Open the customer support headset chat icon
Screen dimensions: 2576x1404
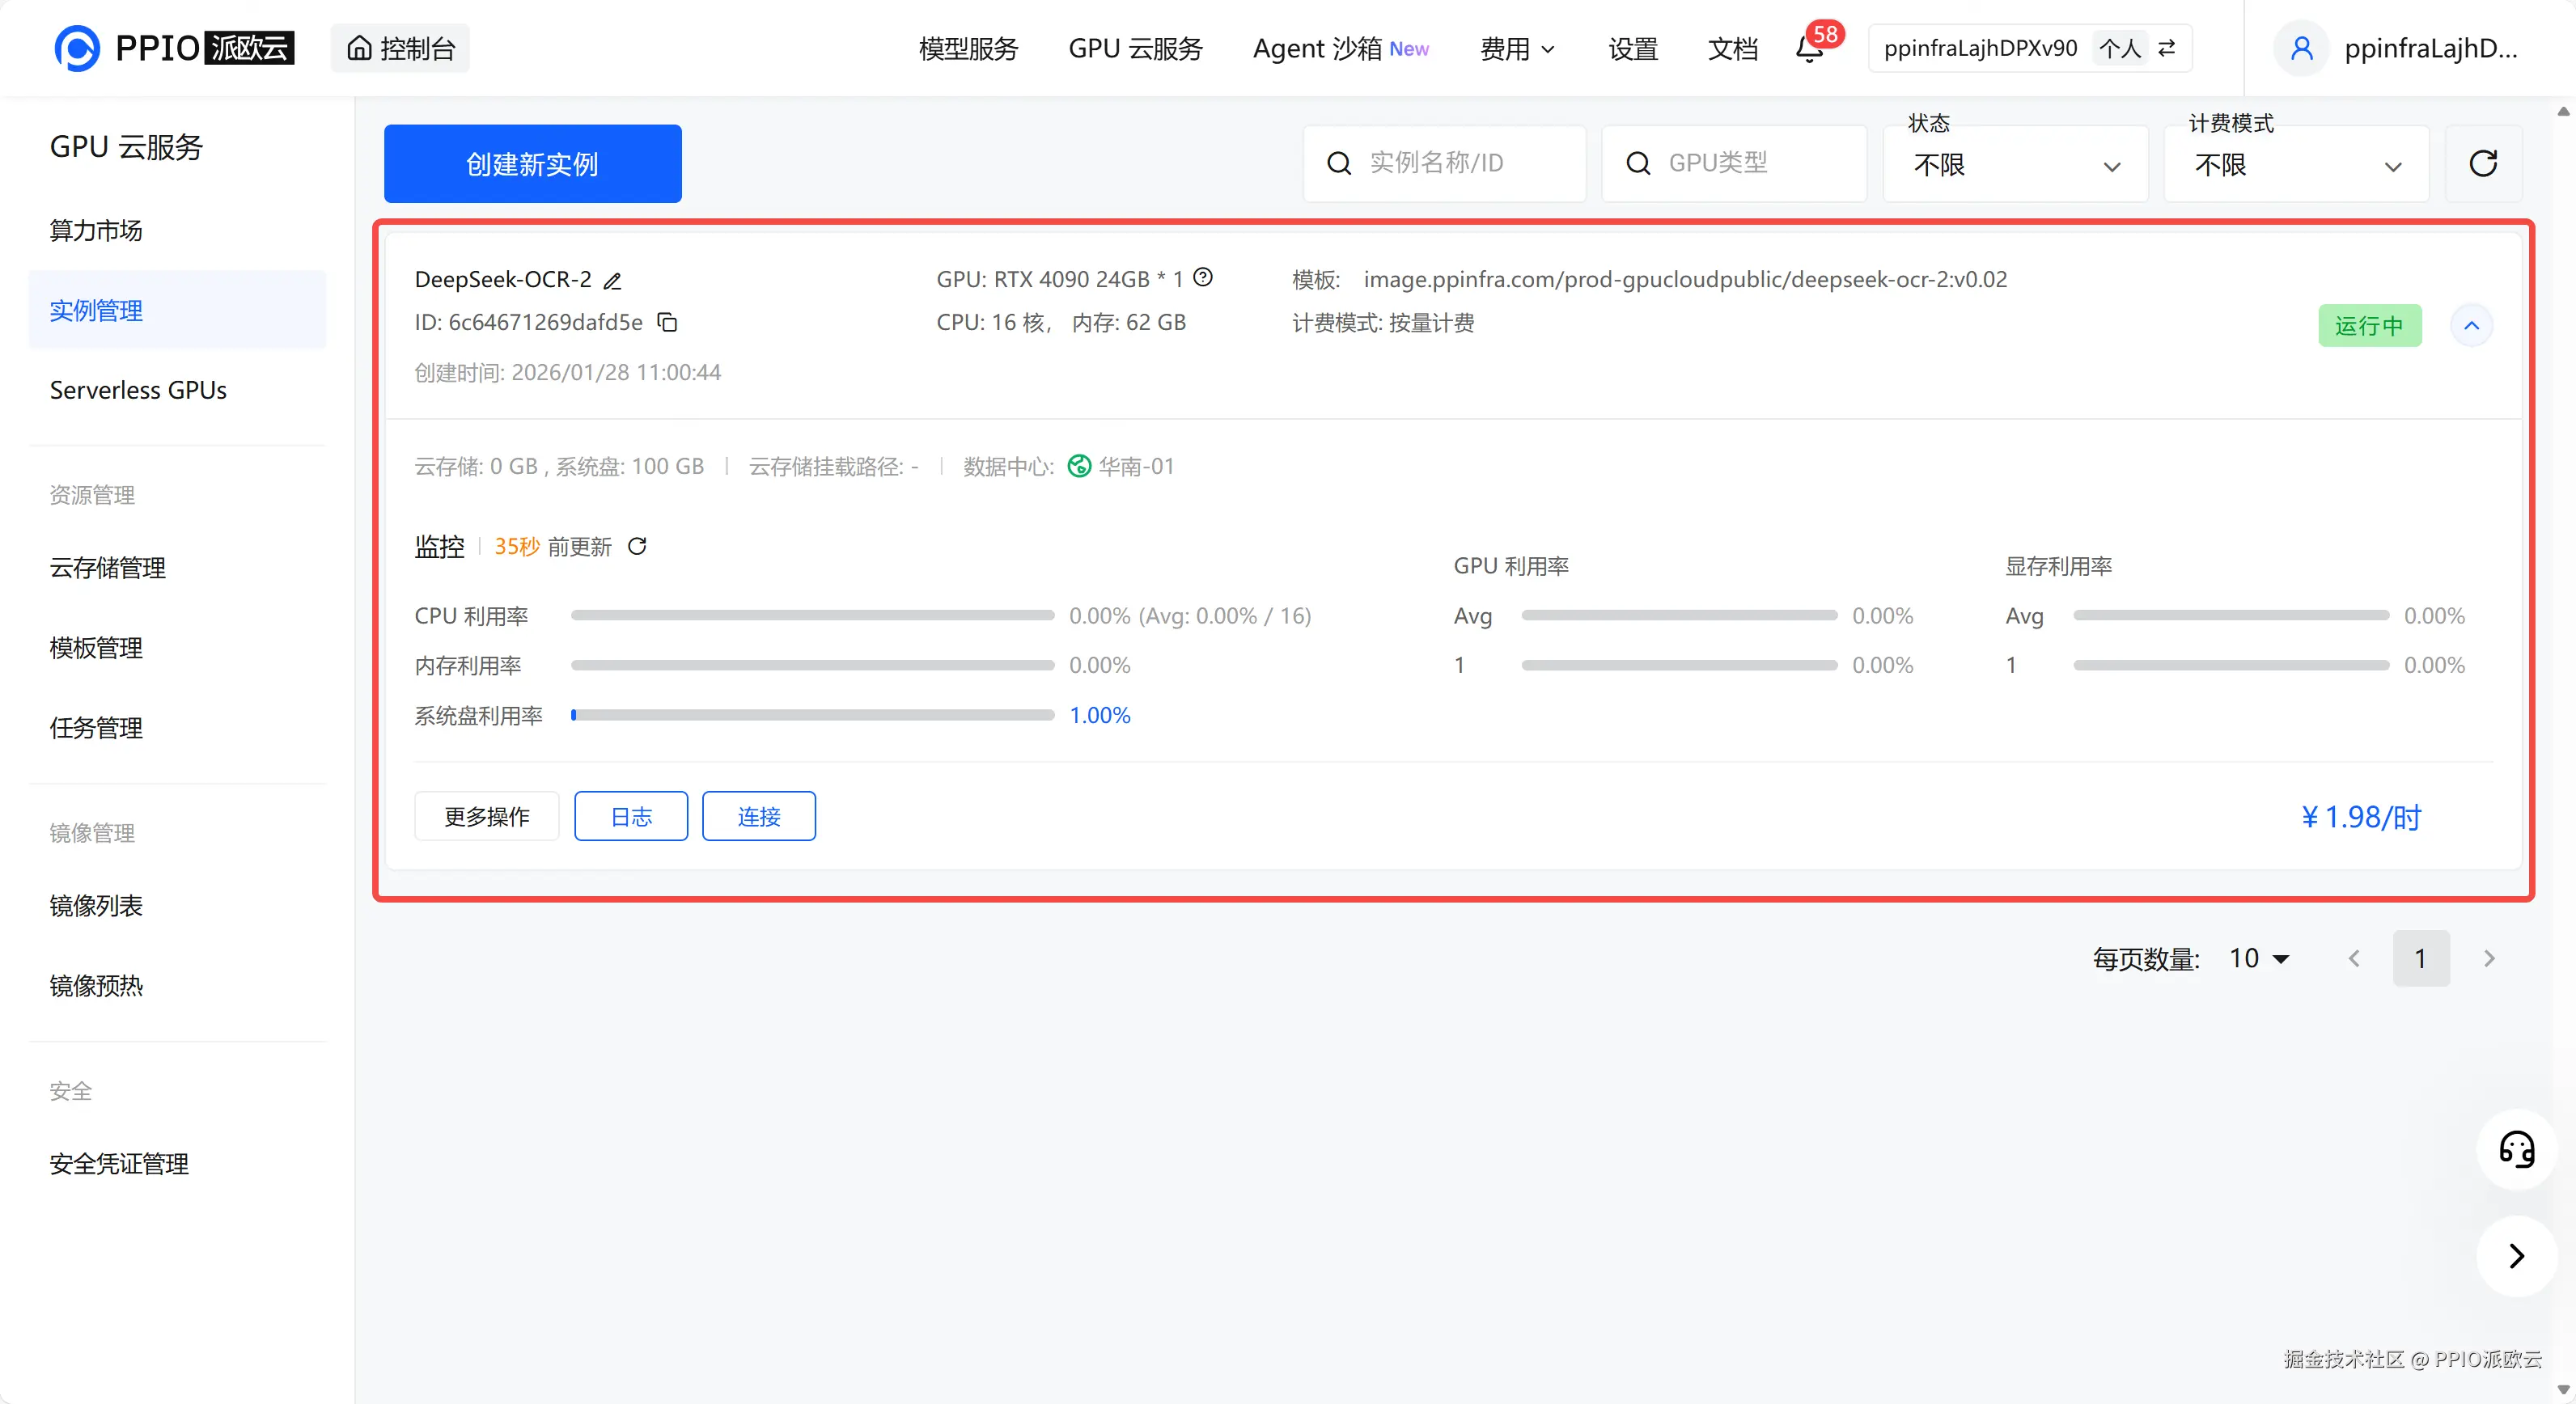(x=2516, y=1149)
